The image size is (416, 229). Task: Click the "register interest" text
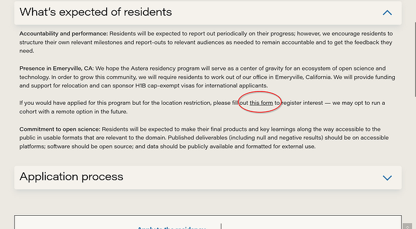[302, 103]
